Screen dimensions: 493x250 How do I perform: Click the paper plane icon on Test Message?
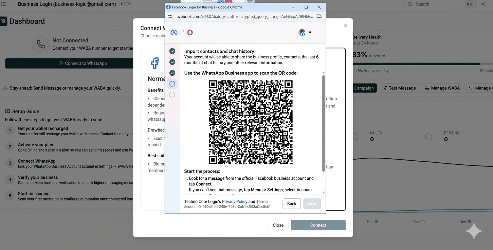point(385,88)
